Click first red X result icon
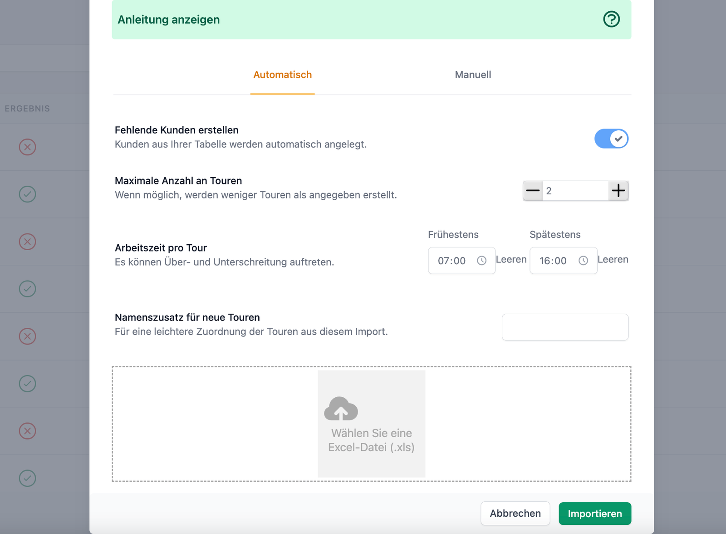 pos(27,147)
